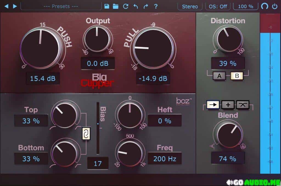Undo the last change
The image size is (281, 186).
[x=136, y=7]
